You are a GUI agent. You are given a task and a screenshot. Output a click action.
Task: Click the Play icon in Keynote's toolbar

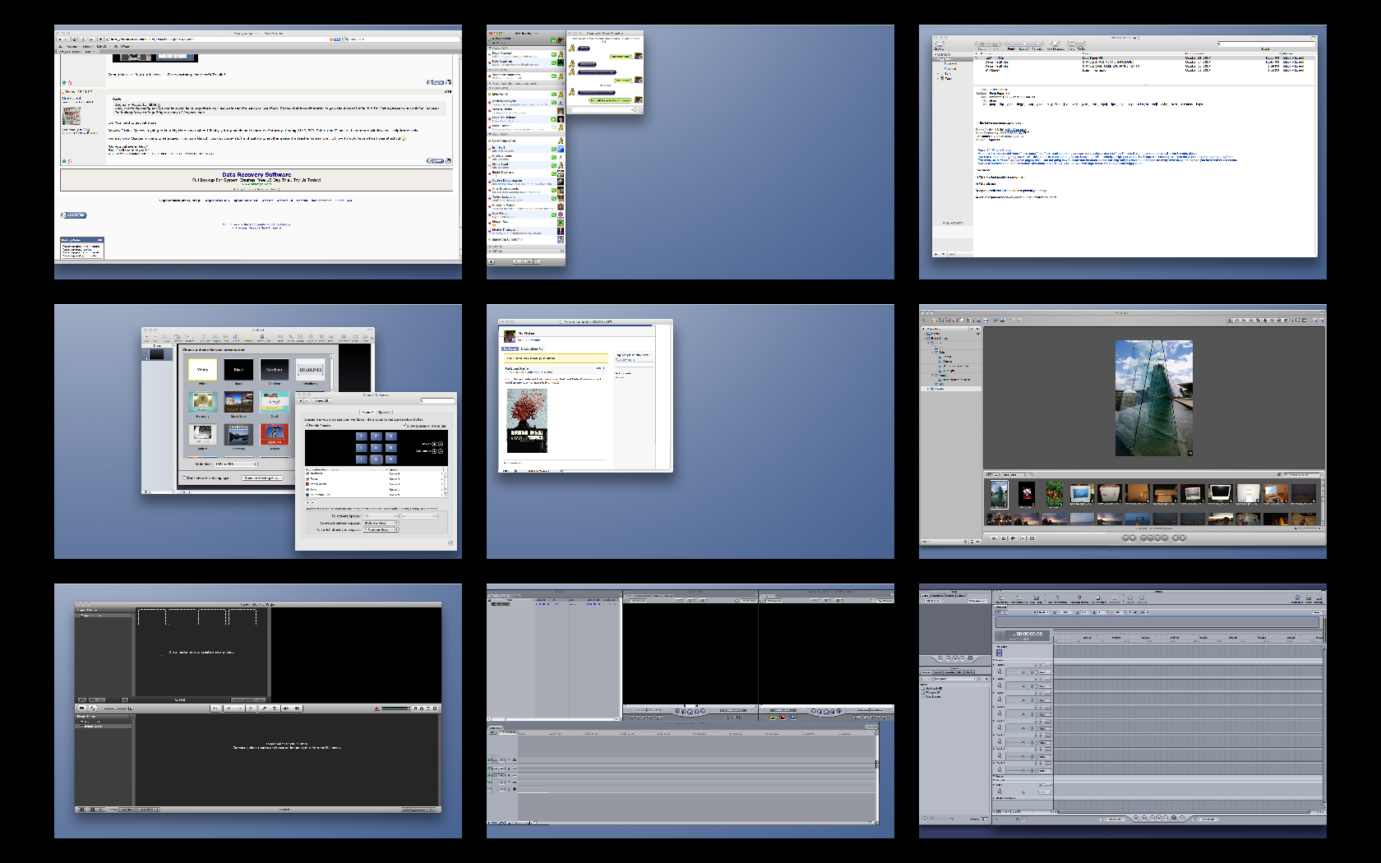tap(155, 337)
